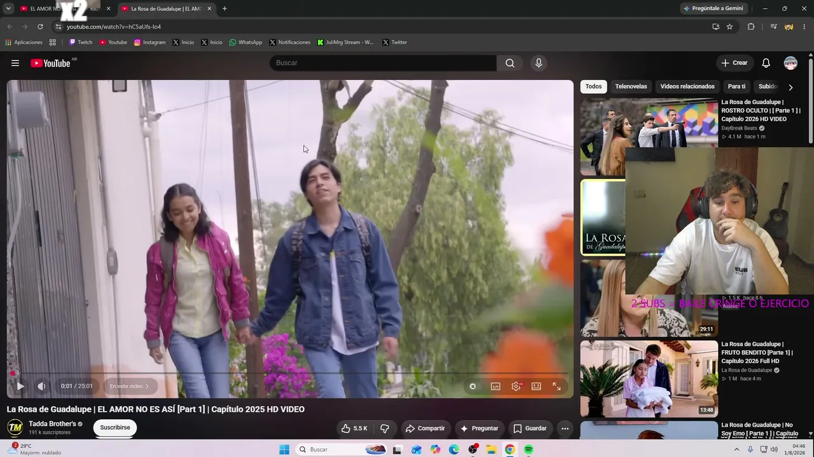Open the YouTube account avatar menu
The image size is (814, 457).
pos(790,63)
